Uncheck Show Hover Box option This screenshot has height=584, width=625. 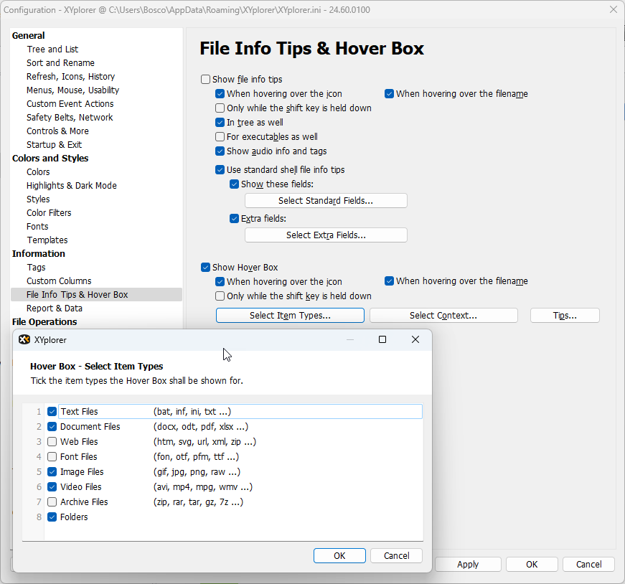click(x=206, y=268)
